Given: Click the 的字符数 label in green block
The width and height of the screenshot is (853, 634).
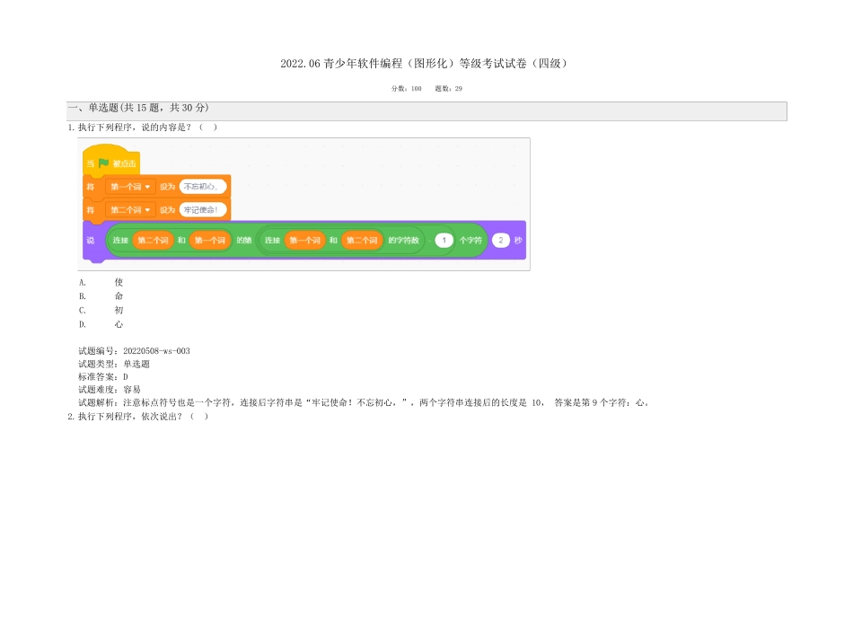Looking at the screenshot, I should click(x=404, y=240).
